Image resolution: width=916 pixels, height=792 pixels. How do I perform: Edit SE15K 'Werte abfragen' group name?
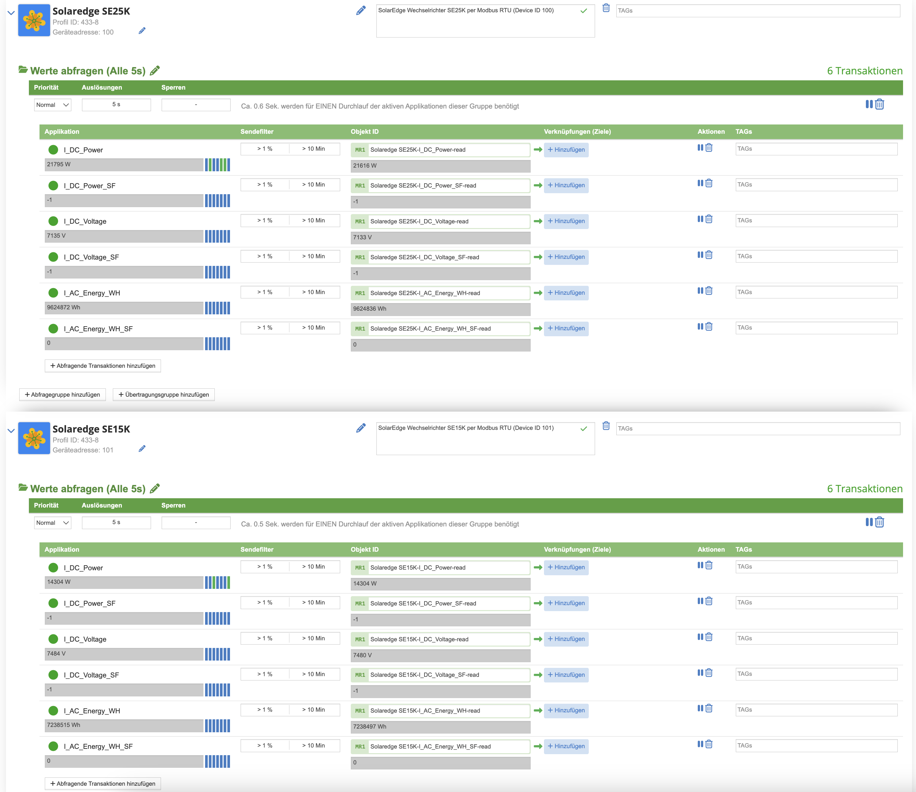(155, 488)
